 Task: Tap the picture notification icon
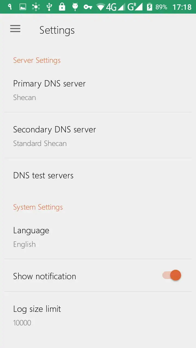pyautogui.click(x=23, y=7)
